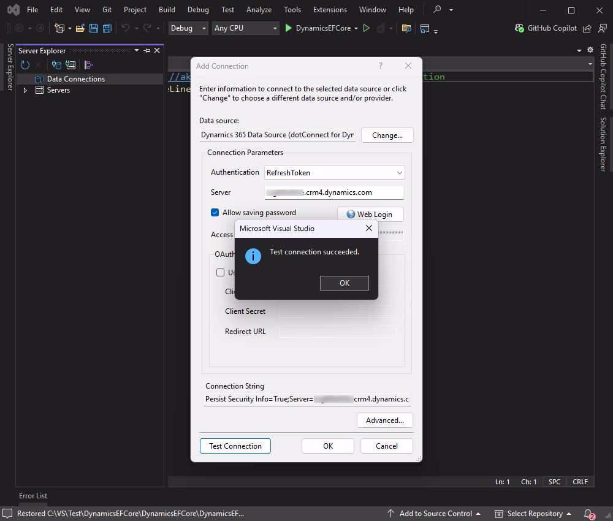Click the folder browse icon in the toolbar
Viewport: 613px width, 521px height.
[x=406, y=28]
